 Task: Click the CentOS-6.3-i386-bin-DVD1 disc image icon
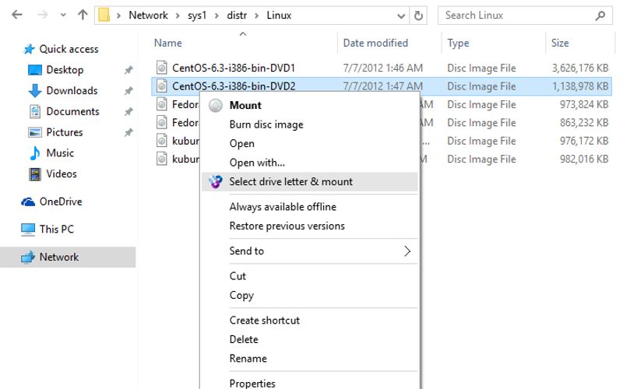click(161, 68)
